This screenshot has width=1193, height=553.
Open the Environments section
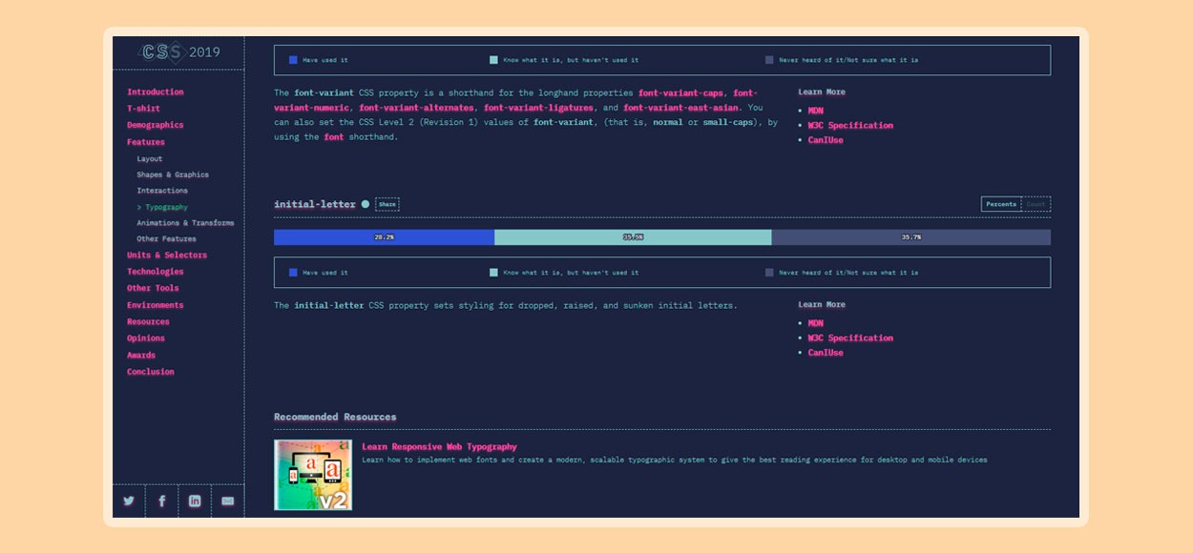click(x=155, y=305)
